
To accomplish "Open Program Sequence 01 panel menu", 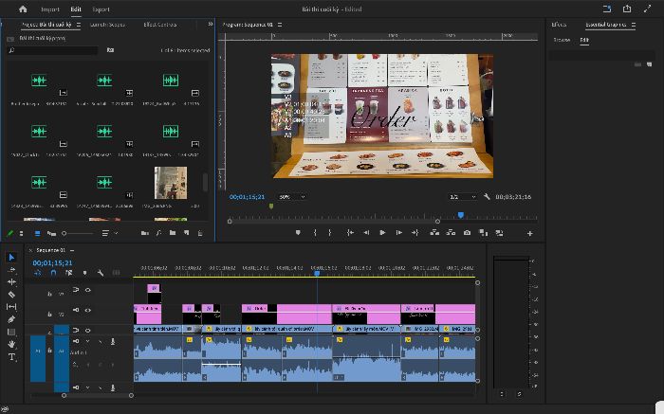I will click(280, 25).
